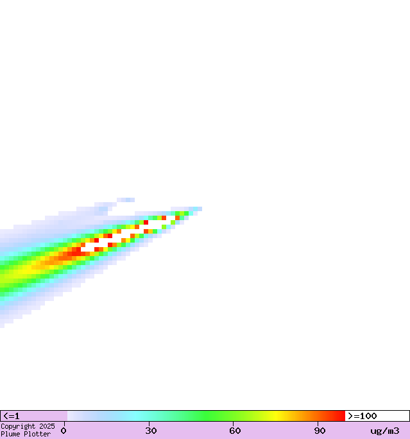Click the white ">=100" legend box
This screenshot has height=439, width=410.
pos(377,416)
